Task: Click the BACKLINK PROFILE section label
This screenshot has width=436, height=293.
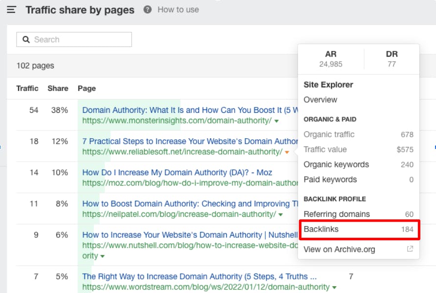Action: 335,199
